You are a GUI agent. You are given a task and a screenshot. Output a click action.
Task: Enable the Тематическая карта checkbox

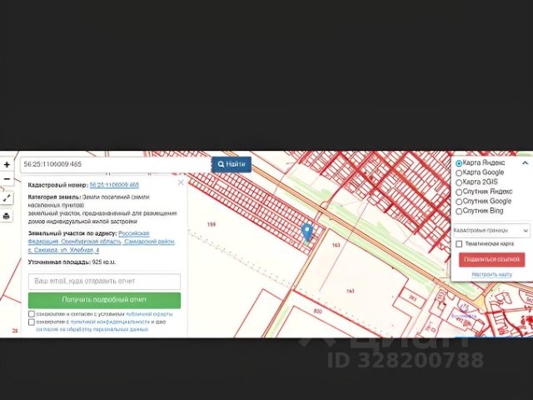point(459,244)
